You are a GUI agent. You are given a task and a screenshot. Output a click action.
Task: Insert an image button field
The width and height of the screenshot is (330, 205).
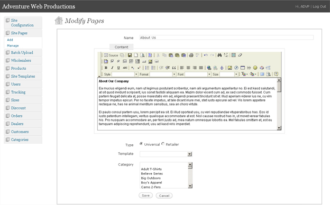[150, 61]
